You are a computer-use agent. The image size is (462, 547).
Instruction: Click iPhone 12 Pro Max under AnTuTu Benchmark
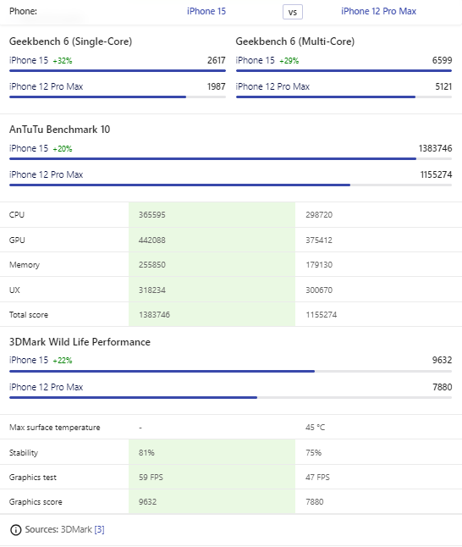[x=46, y=174]
